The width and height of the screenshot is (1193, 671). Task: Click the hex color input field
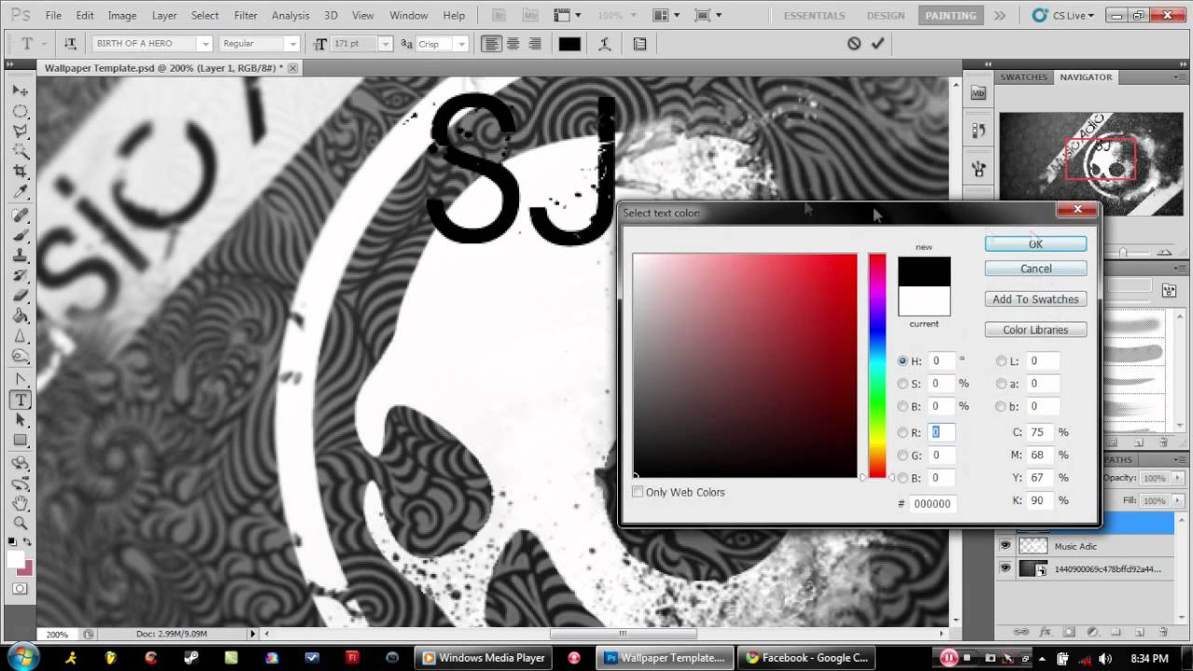tap(931, 503)
